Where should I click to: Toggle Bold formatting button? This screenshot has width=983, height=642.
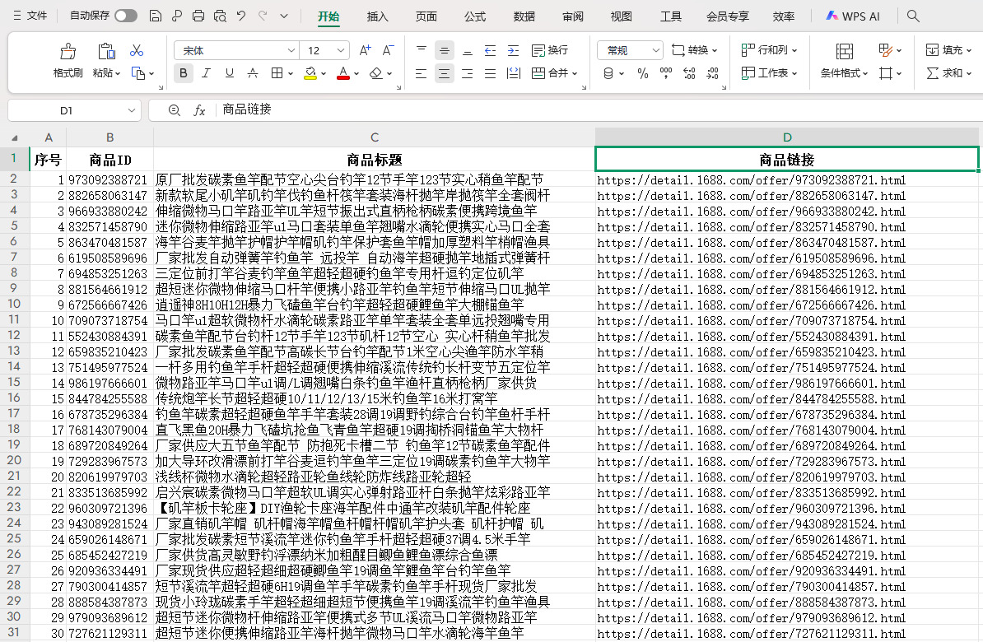183,73
